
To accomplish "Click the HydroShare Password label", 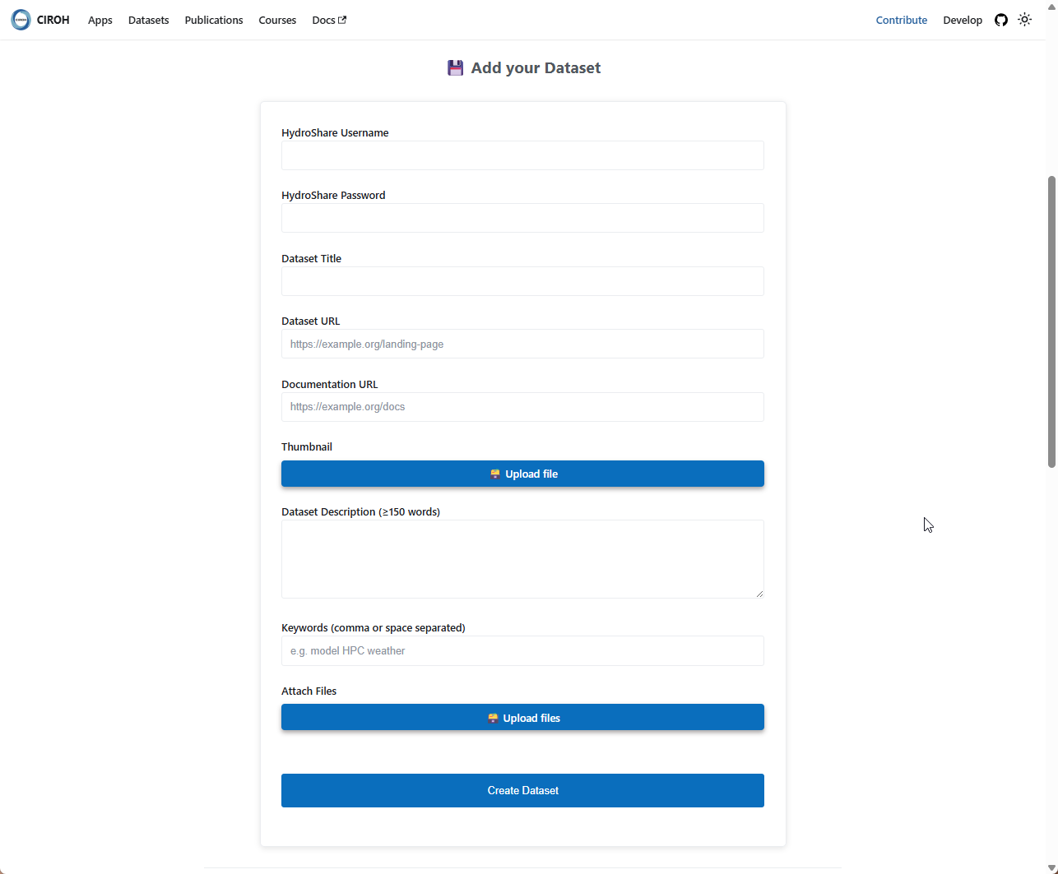I will (333, 195).
